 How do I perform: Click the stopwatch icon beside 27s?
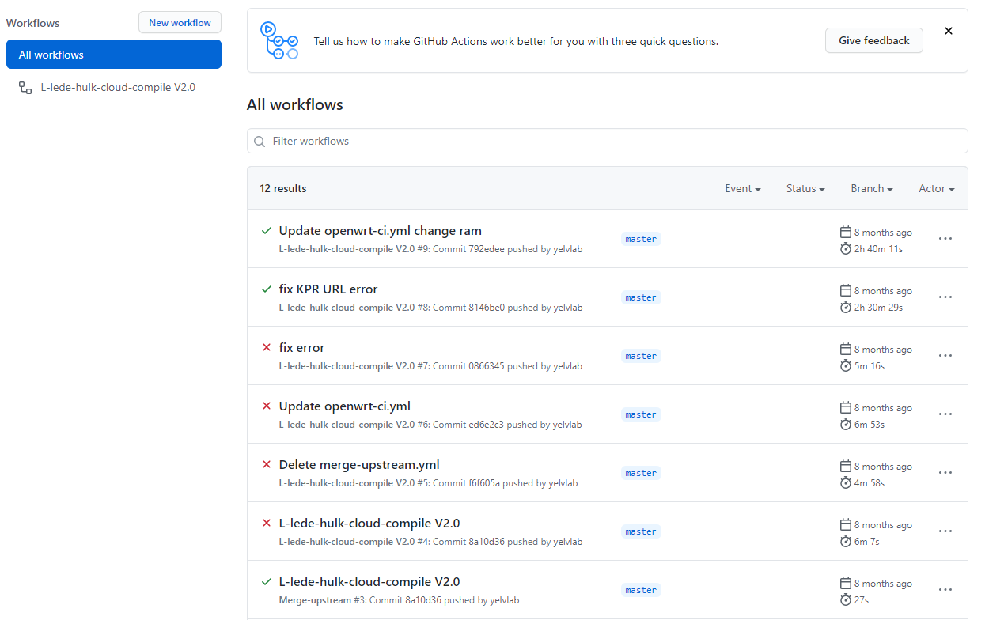(846, 600)
